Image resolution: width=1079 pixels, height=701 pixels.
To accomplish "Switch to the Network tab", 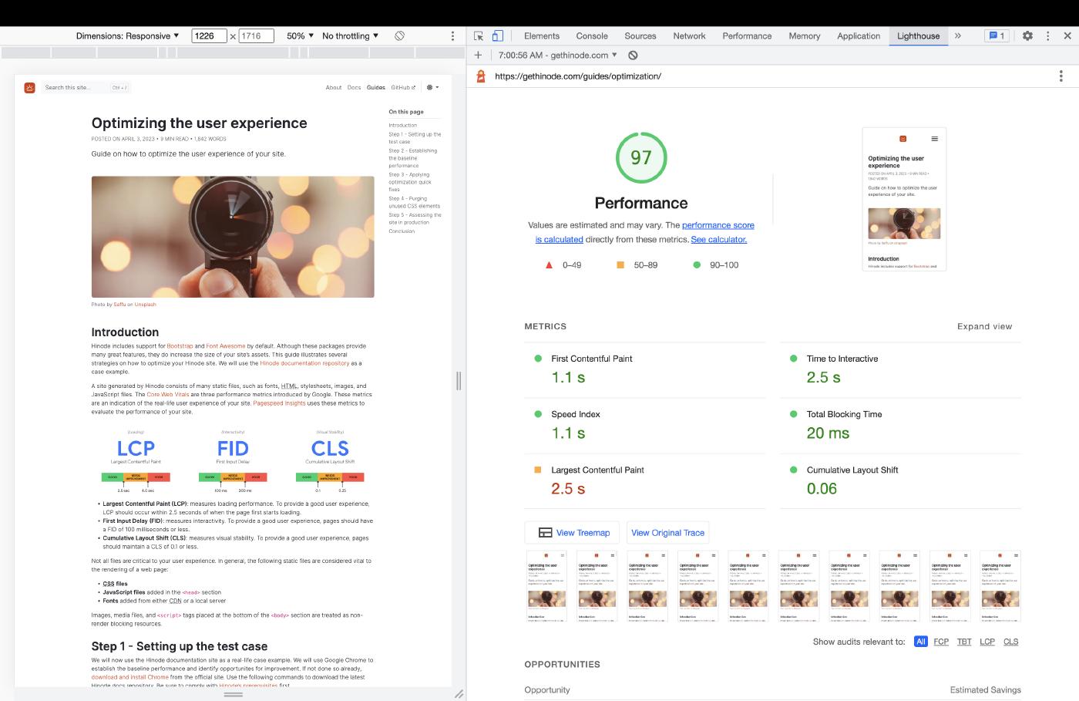I will click(689, 36).
